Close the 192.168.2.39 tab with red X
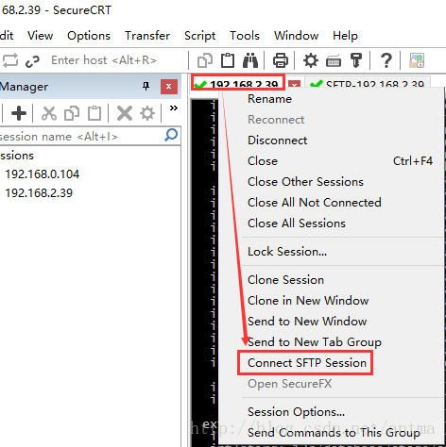Screen dimensions: 446x447 (294, 84)
